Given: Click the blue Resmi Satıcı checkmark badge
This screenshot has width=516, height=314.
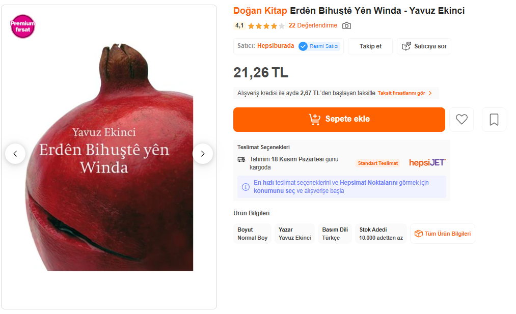Looking at the screenshot, I should (x=303, y=46).
